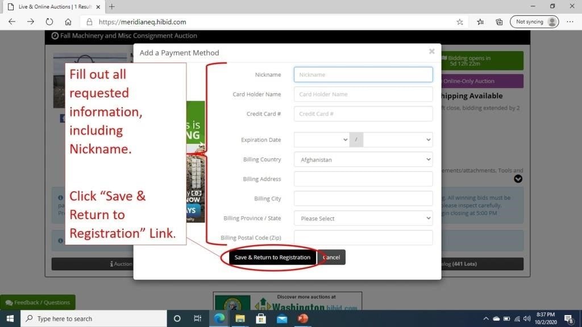Open the network Wi-Fi tray icon
Image resolution: width=582 pixels, height=327 pixels.
tap(517, 319)
